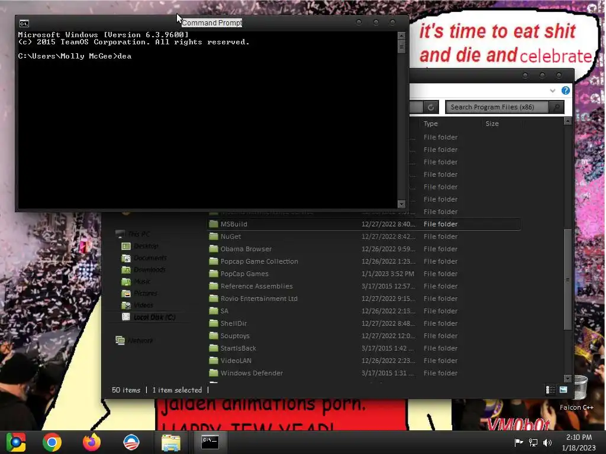
Task: Refresh the Program Files (x86) folder
Action: click(x=431, y=108)
